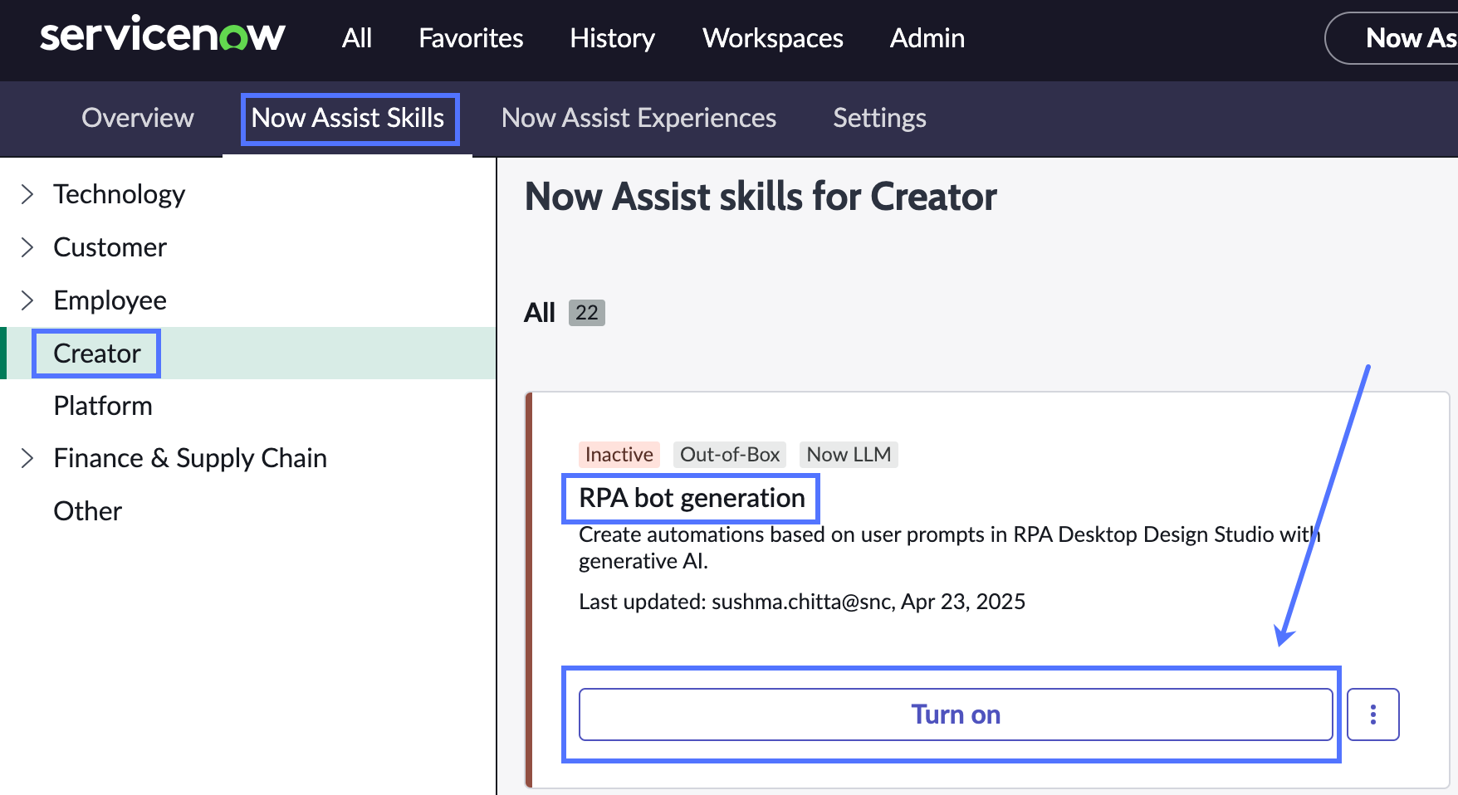1458x795 pixels.
Task: Expand the Employee category
Action: coord(27,300)
